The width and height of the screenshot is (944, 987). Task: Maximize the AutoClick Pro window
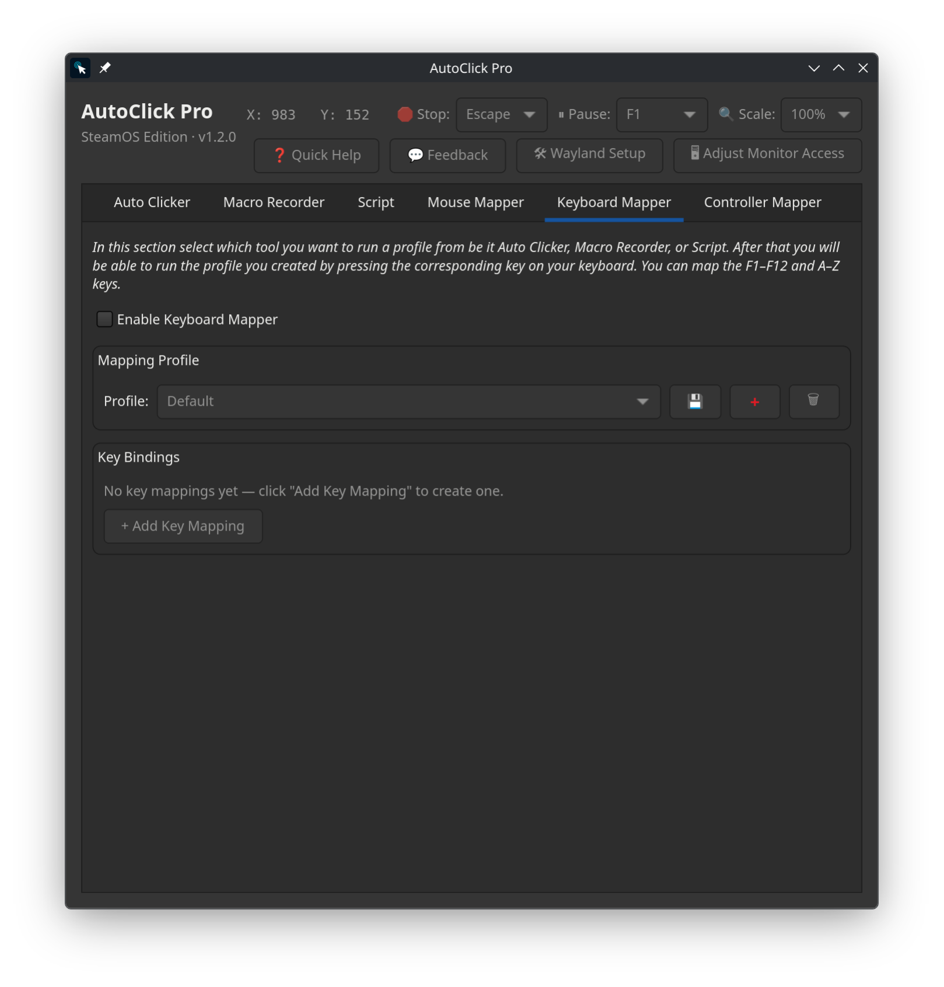pos(838,68)
